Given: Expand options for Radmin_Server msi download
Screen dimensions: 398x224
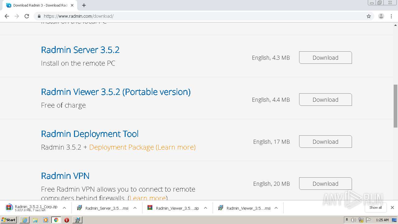Looking at the screenshot, I should [x=135, y=208].
